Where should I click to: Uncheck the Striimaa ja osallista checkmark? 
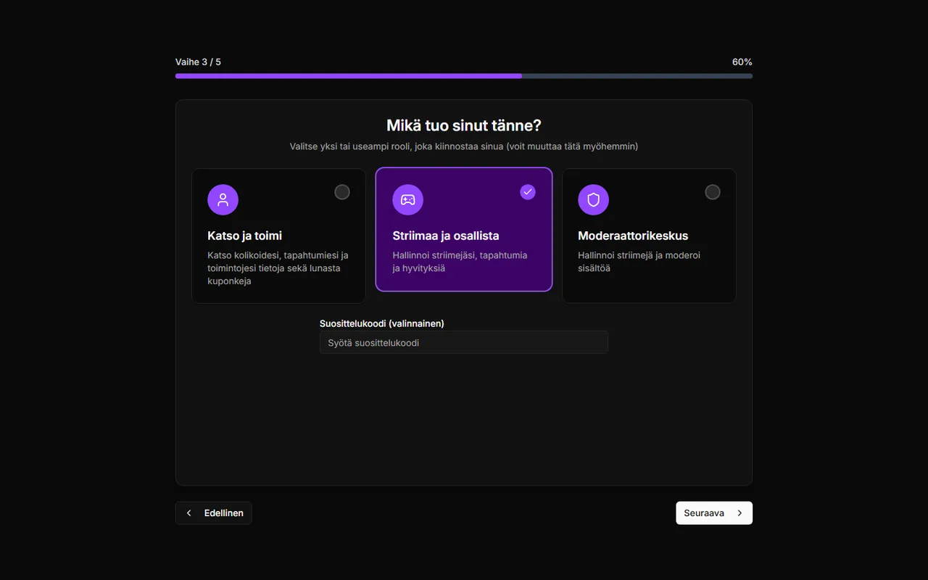coord(528,192)
